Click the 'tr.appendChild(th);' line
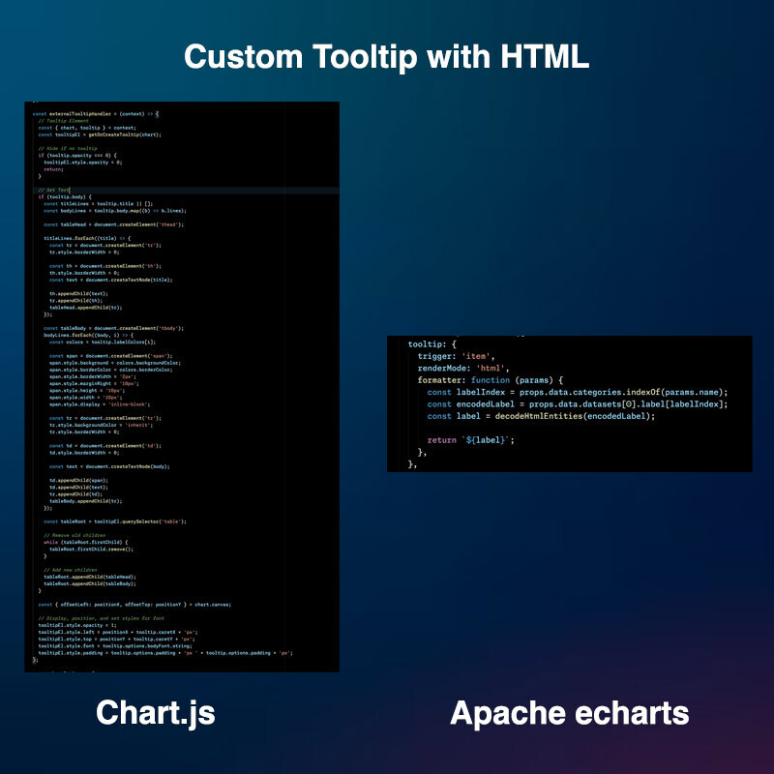Viewport: 774px width, 774px height. coord(75,301)
